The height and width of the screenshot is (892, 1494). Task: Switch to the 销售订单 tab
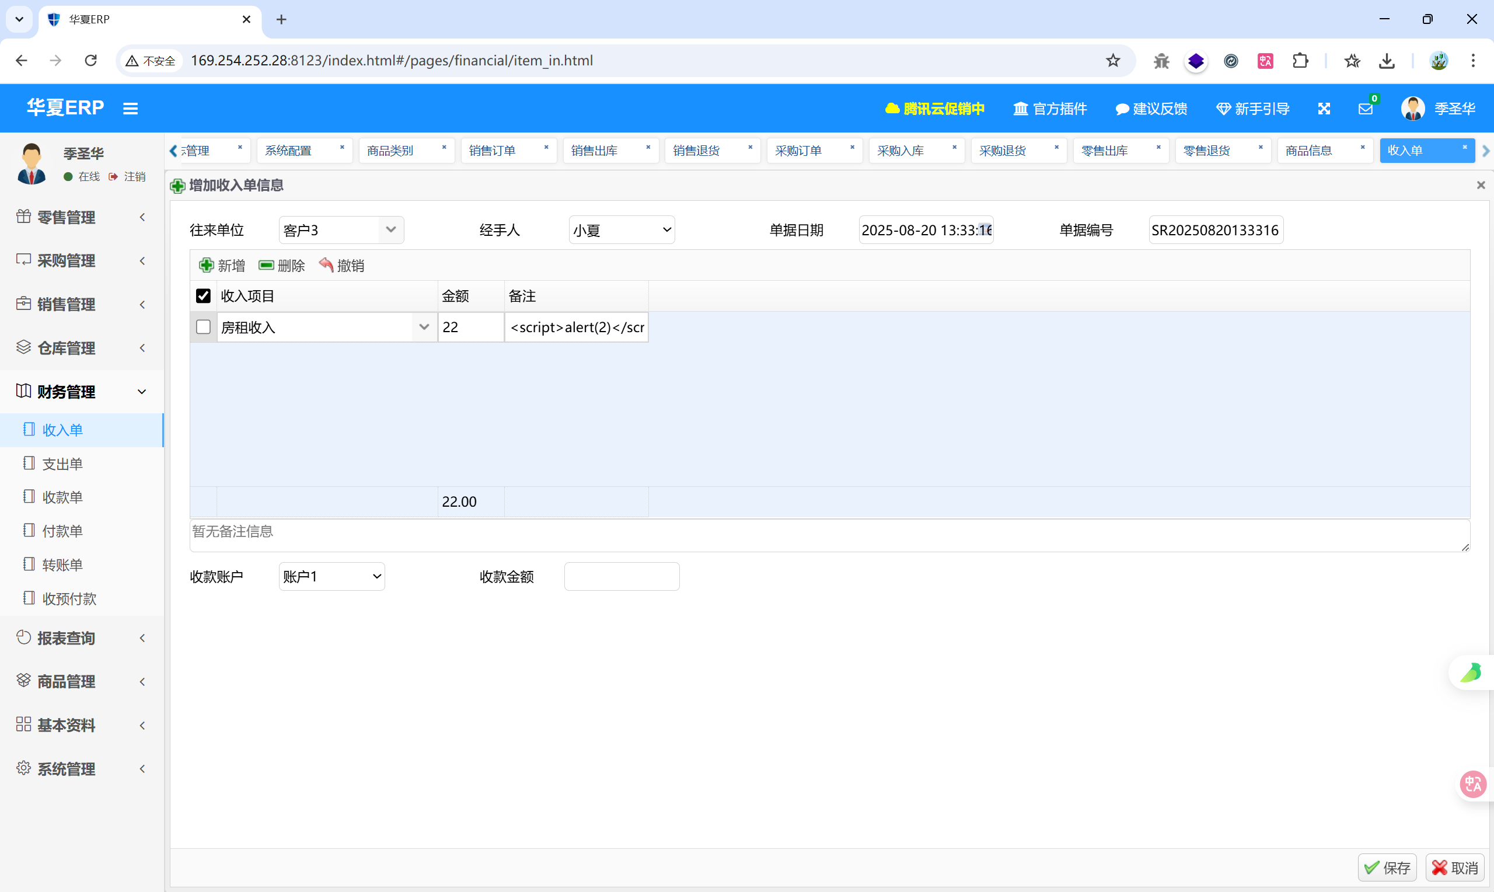[x=492, y=150]
